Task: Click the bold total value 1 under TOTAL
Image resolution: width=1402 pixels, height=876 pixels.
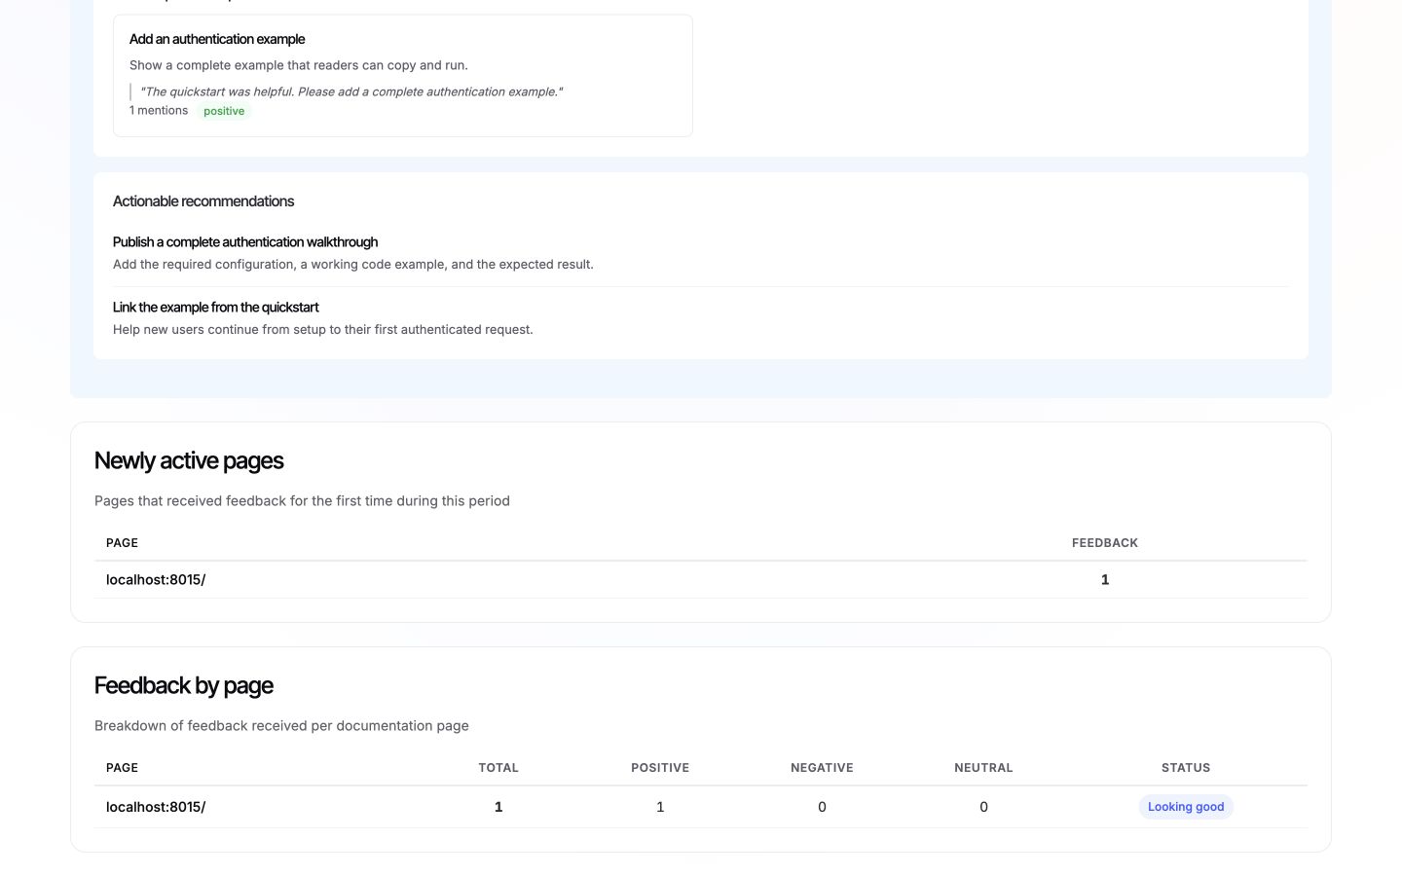Action: pos(498,807)
